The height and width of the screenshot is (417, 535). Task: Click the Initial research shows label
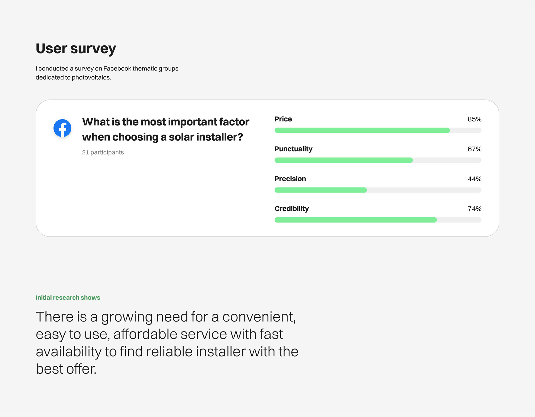[x=68, y=297]
